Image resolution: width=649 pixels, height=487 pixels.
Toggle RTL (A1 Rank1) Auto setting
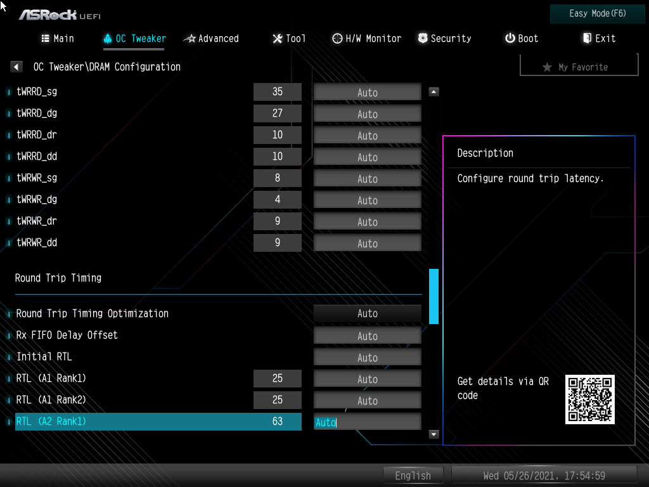[x=367, y=378]
